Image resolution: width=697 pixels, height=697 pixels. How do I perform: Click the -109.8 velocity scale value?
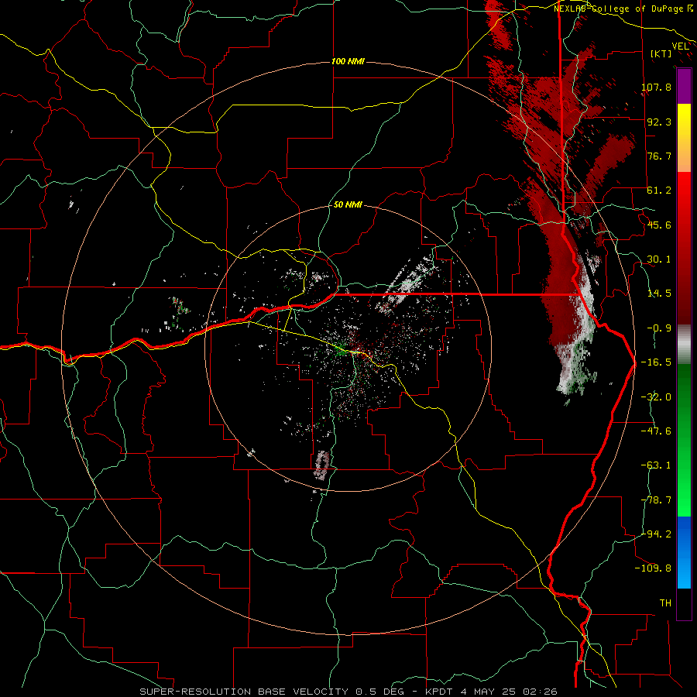click(x=653, y=568)
